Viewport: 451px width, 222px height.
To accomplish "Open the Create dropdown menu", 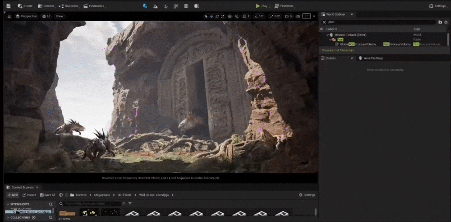I will 25,6.
